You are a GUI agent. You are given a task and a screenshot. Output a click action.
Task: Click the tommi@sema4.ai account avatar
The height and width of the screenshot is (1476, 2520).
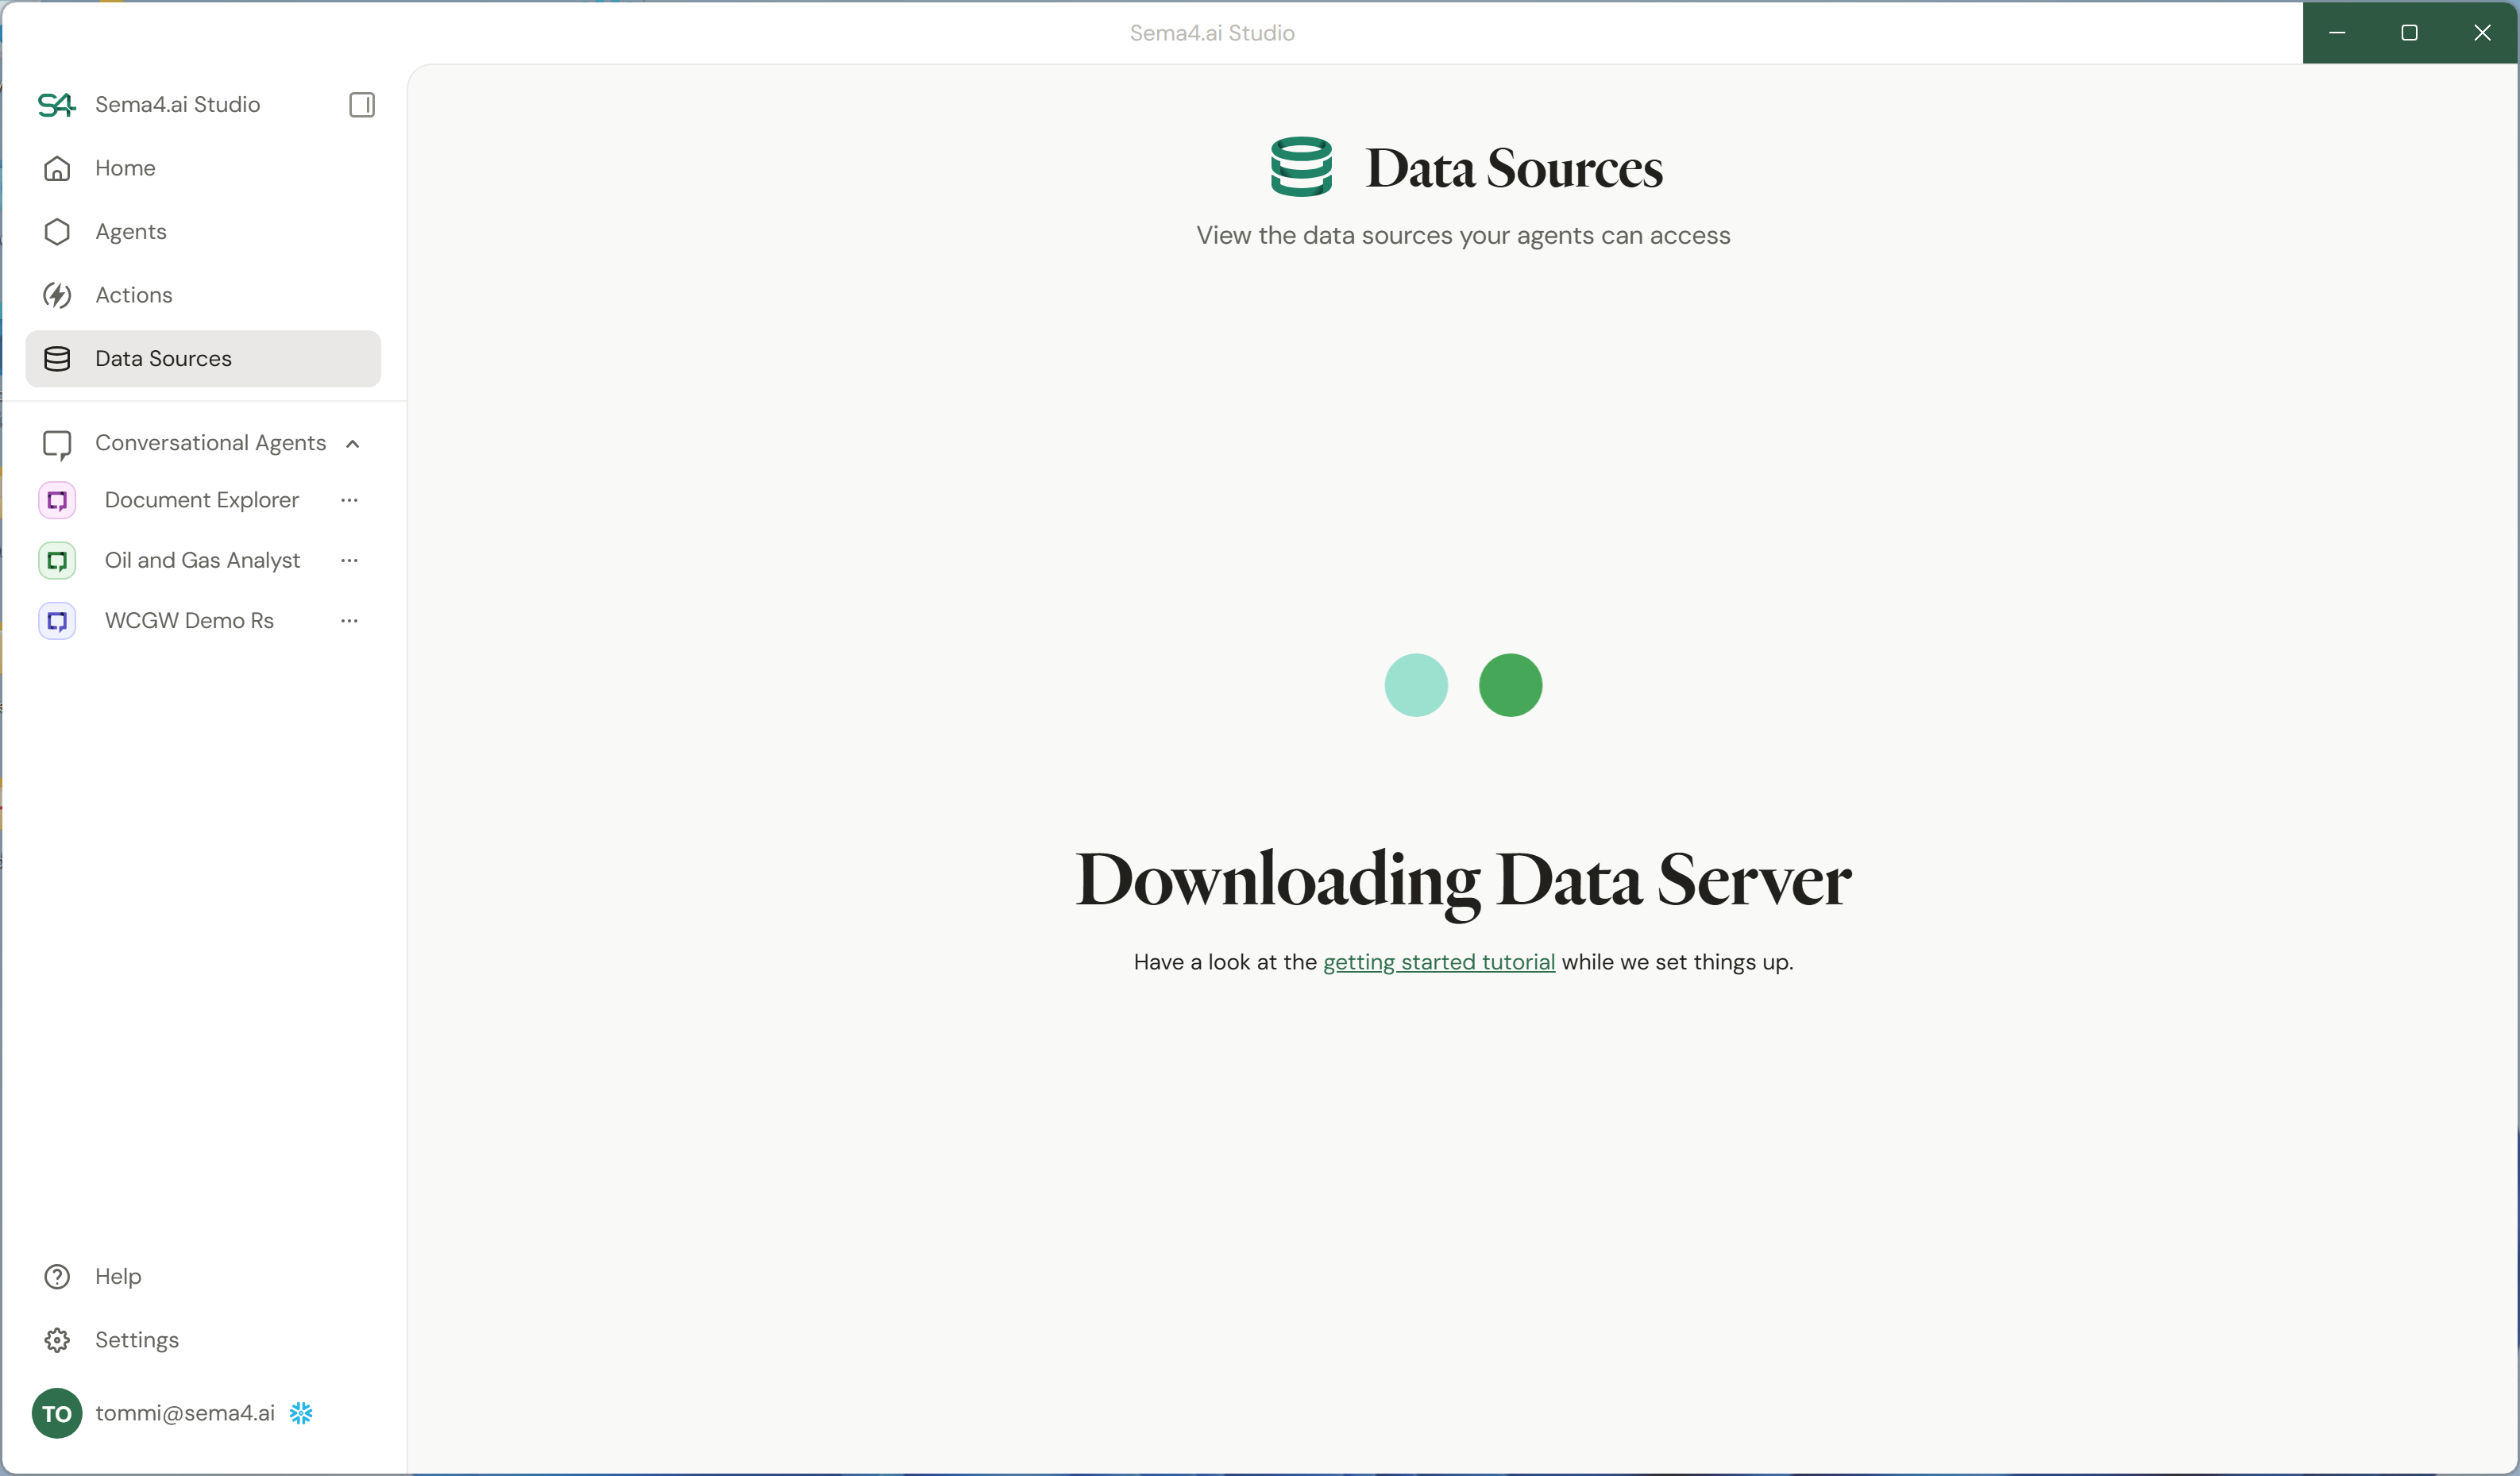click(57, 1413)
